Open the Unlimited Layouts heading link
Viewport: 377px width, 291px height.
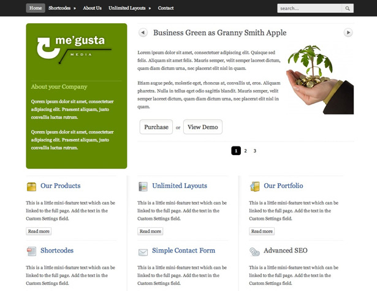click(x=180, y=186)
